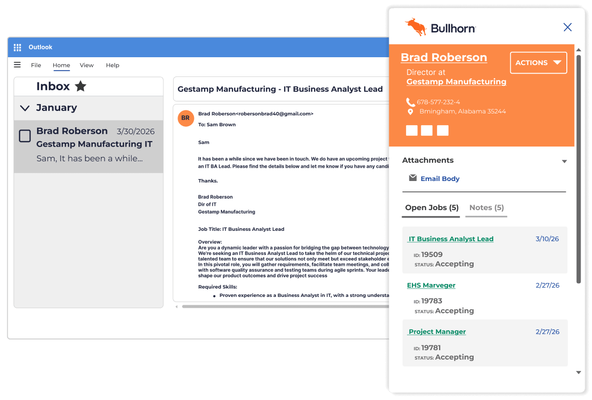Click job ID 19783
592x400 pixels.
432,301
